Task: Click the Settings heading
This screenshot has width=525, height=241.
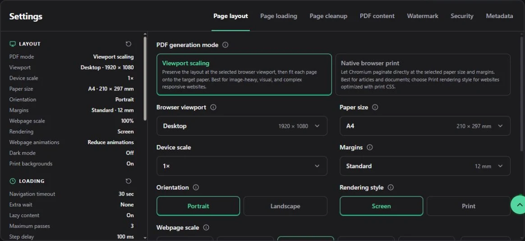Action: pyautogui.click(x=26, y=16)
